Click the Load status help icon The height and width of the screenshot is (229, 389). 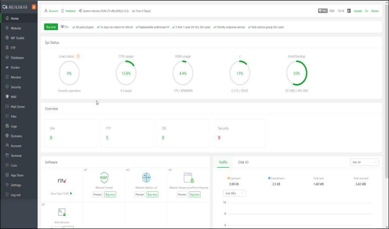[x=78, y=56]
